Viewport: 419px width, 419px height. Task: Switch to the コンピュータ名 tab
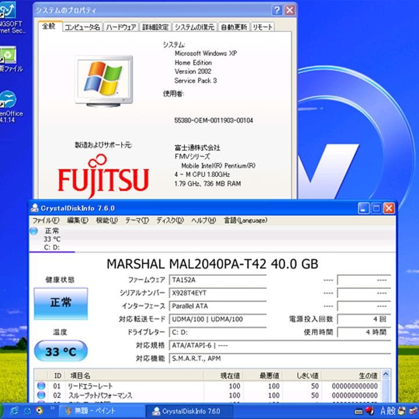click(x=82, y=27)
